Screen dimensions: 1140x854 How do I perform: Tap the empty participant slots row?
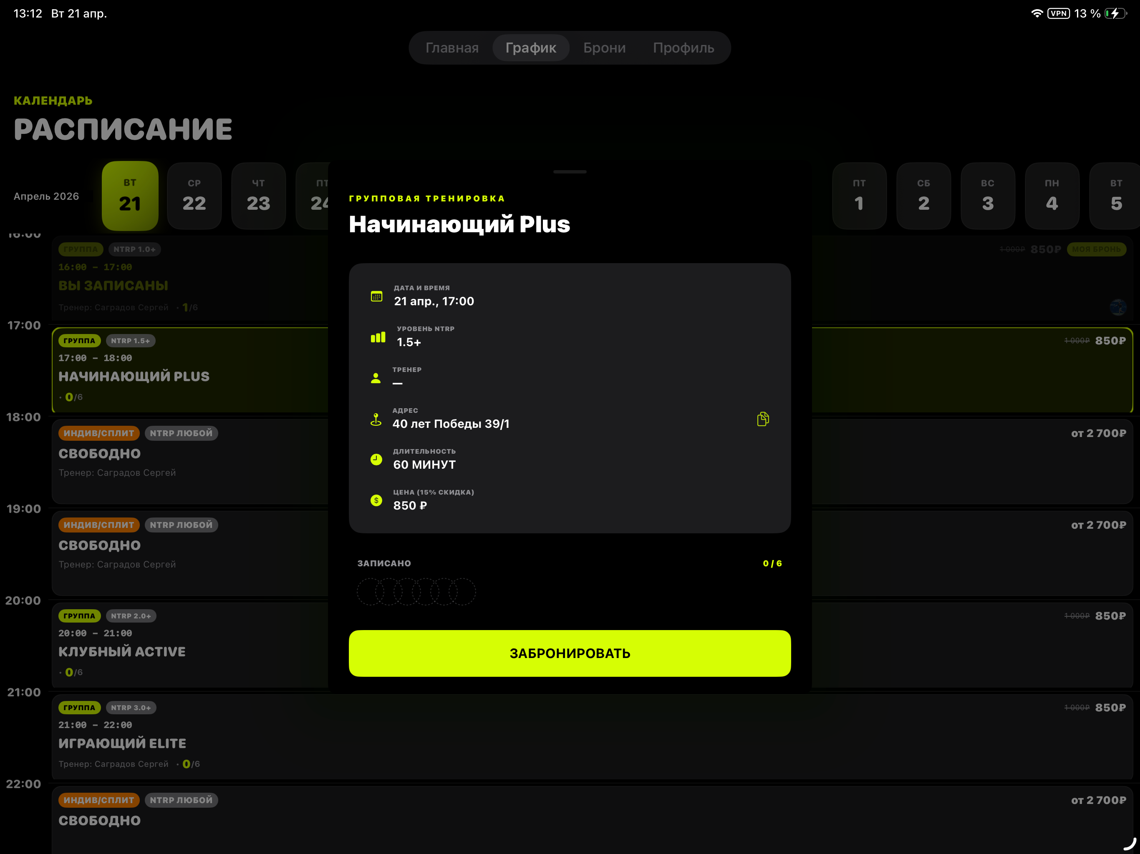[416, 591]
